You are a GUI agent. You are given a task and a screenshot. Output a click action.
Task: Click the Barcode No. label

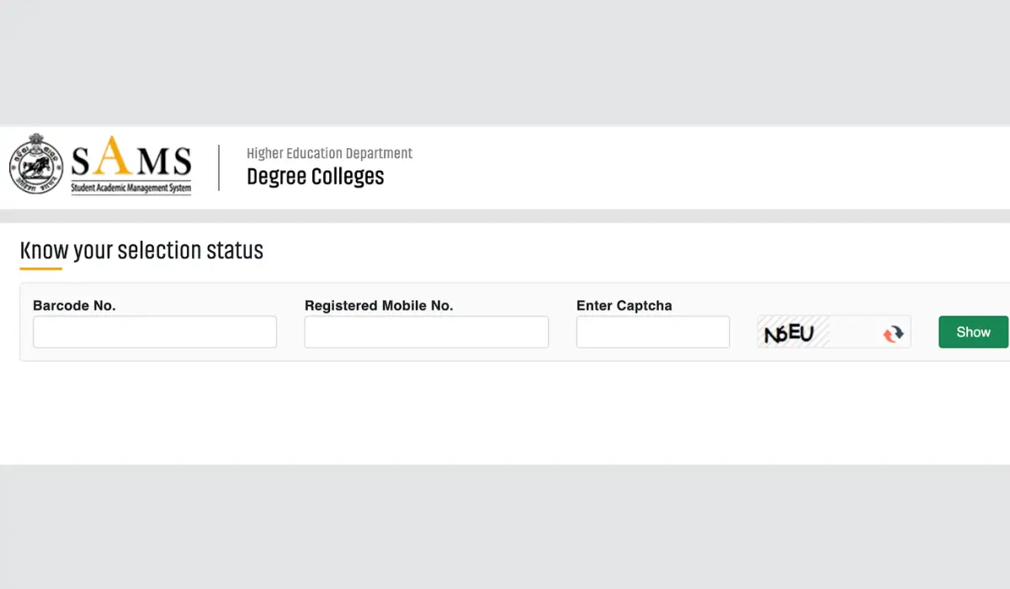click(74, 305)
